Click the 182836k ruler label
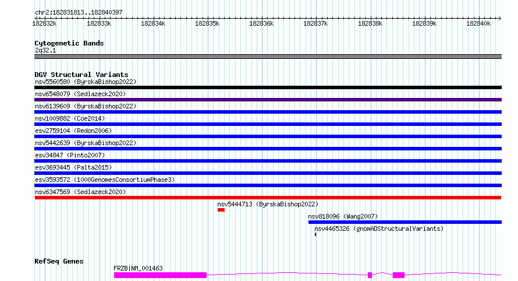Image resolution: width=518 pixels, height=281 pixels. (261, 23)
